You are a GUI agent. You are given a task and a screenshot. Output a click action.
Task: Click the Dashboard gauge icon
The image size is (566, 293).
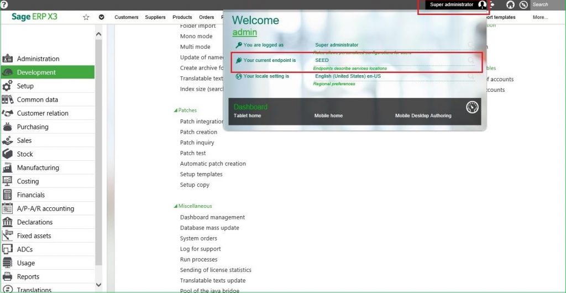pos(472,107)
